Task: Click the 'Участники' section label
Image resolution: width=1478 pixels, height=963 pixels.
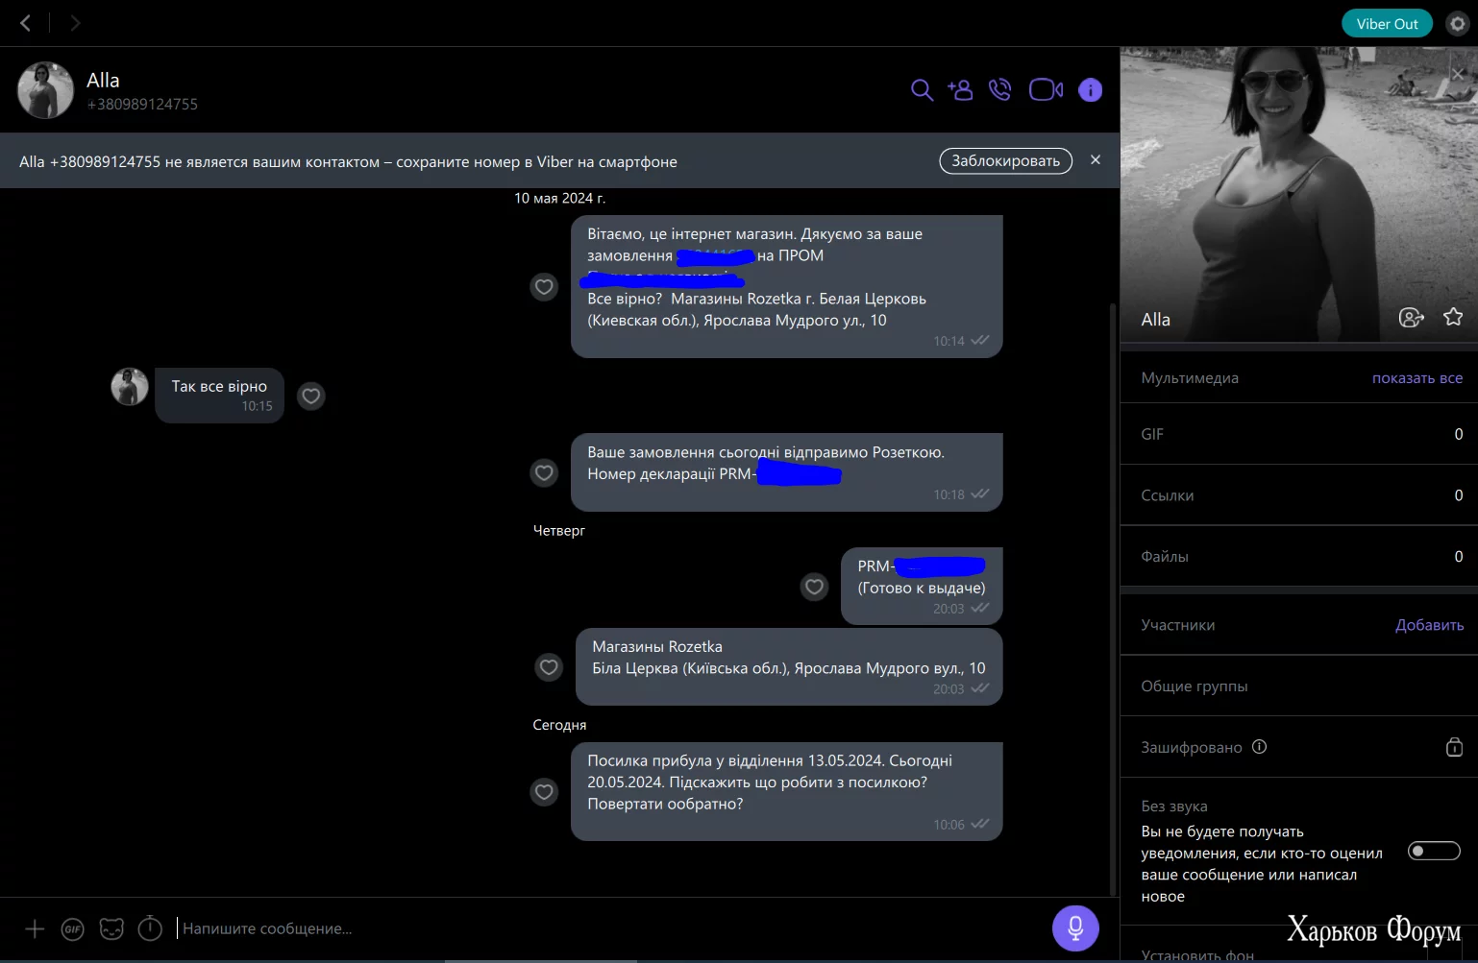Action: click(1178, 625)
